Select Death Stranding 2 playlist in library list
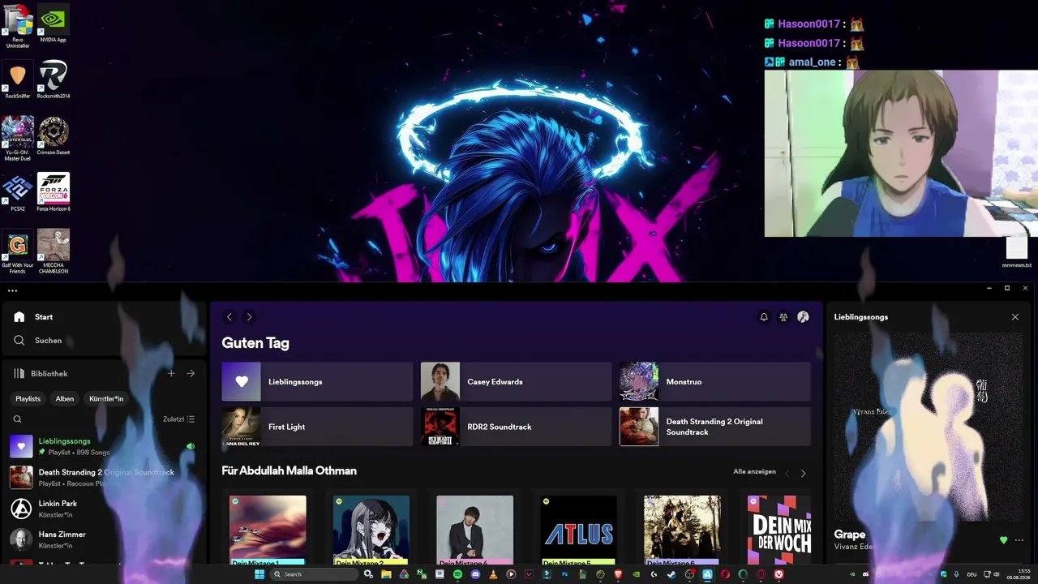1038x584 pixels. [103, 478]
